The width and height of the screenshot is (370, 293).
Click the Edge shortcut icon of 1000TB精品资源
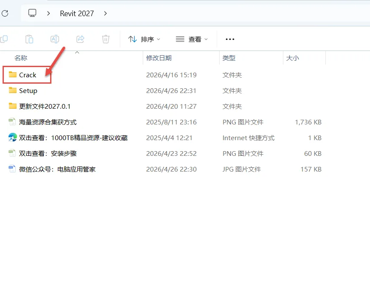[12, 137]
